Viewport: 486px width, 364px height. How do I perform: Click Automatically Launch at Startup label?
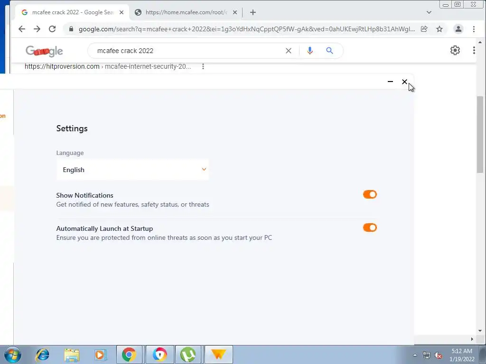point(104,228)
